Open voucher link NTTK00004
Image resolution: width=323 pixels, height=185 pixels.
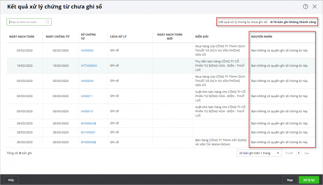coord(89,66)
